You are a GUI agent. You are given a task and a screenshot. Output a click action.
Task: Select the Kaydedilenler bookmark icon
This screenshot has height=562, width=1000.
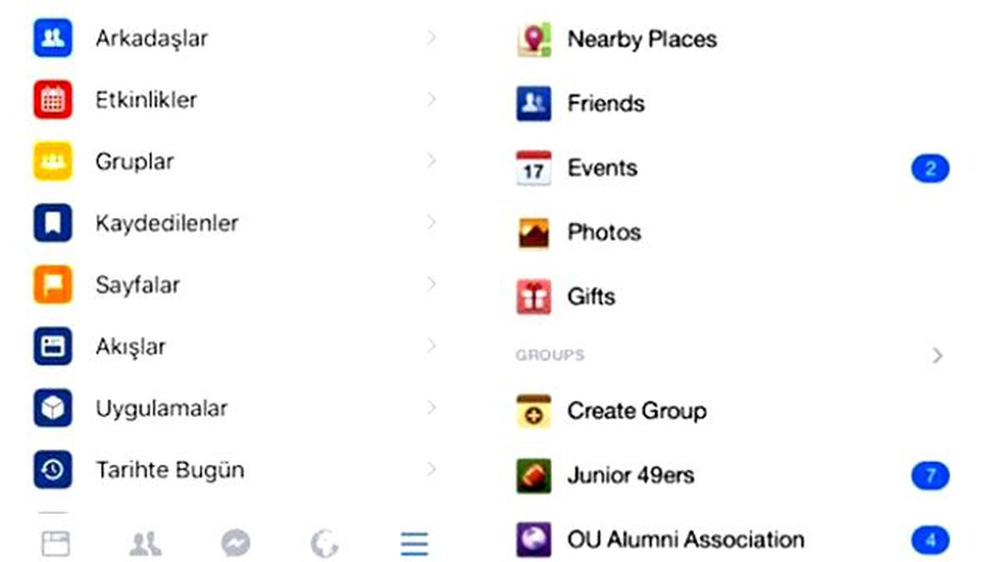point(52,223)
